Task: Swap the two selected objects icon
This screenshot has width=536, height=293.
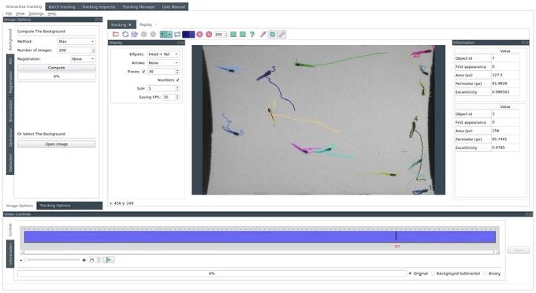Action: [177, 34]
